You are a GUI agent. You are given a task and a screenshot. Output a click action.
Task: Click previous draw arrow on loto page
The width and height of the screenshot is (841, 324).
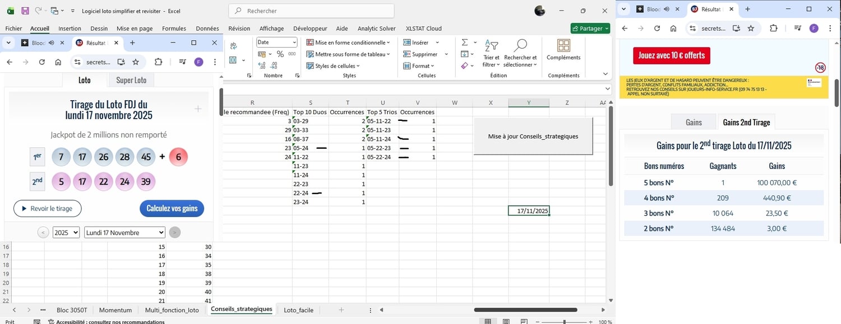[x=43, y=232]
